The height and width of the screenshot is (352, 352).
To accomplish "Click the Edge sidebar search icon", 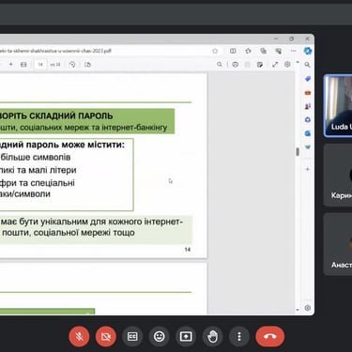I will 308,65.
